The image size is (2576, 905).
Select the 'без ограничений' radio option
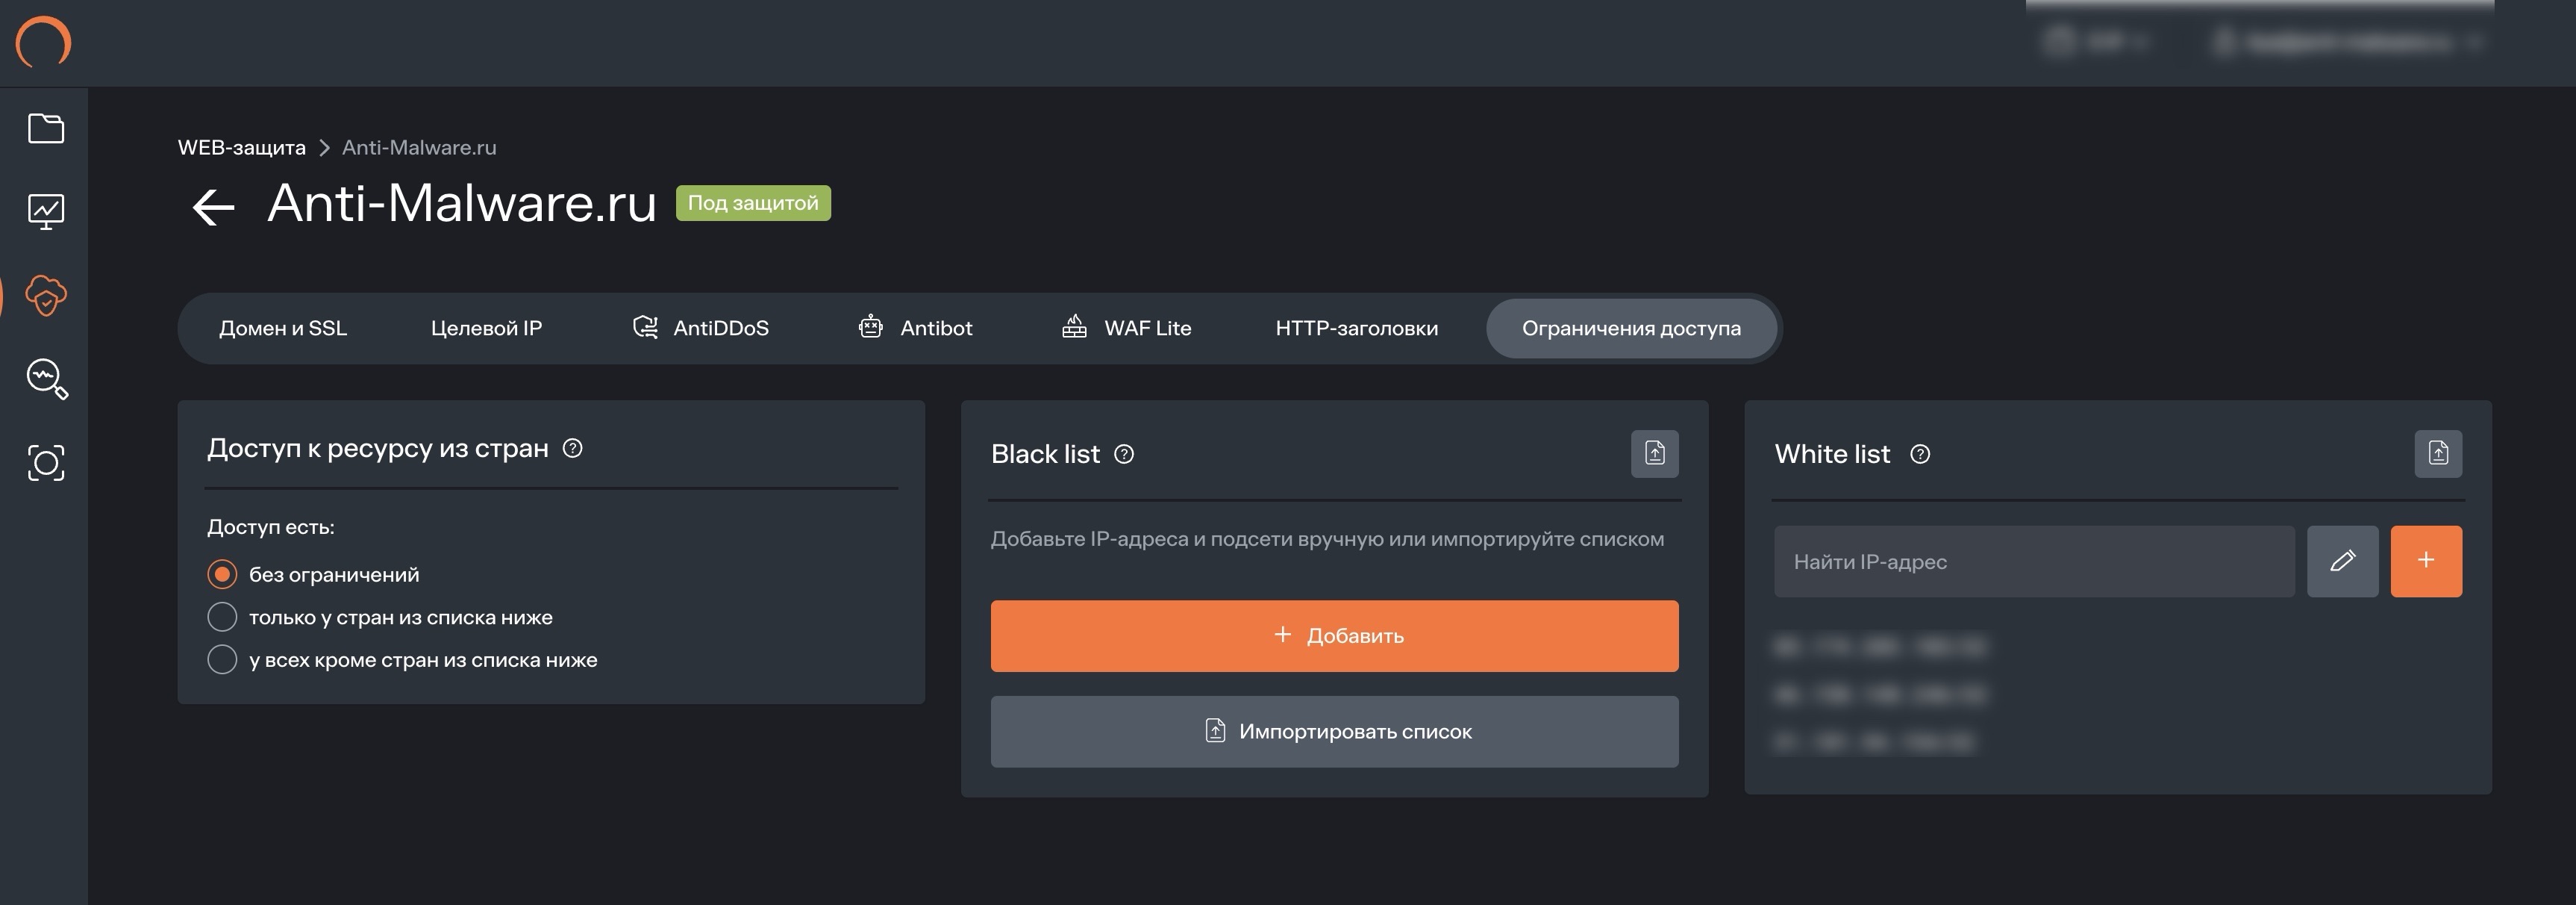pos(222,575)
